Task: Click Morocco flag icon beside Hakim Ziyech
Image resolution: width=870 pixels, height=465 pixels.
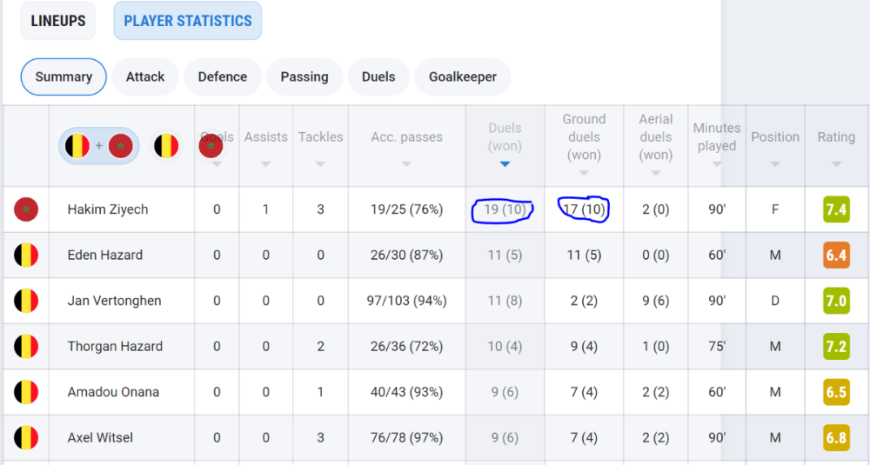Action: 26,209
